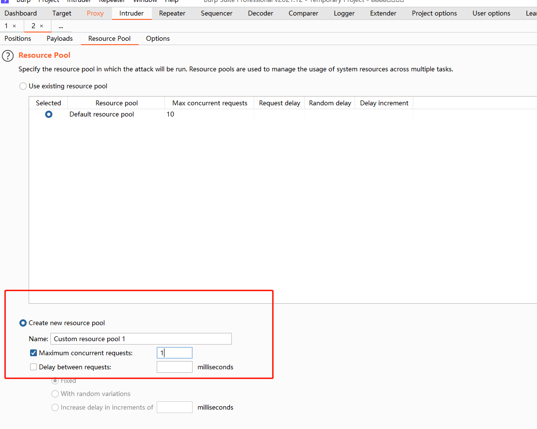Screen dimensions: 537x429
Task: Sort by the Delay increment column
Action: point(384,103)
